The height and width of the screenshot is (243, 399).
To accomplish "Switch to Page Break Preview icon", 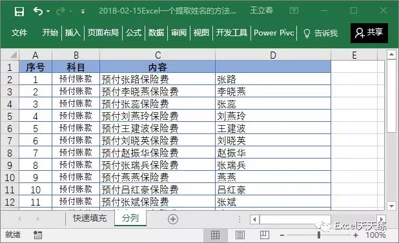I will point(265,235).
